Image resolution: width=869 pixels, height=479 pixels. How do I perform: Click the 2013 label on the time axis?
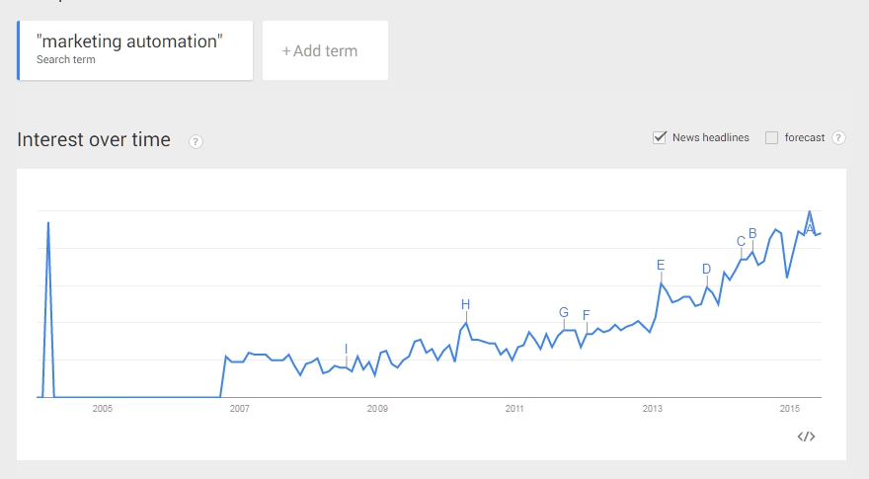(653, 409)
